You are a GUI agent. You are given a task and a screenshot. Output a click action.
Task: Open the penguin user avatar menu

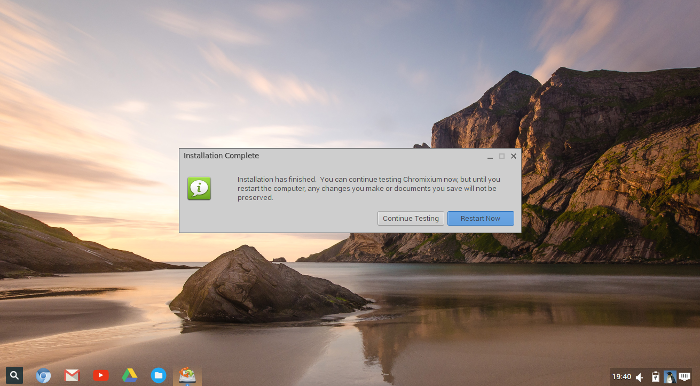click(670, 377)
